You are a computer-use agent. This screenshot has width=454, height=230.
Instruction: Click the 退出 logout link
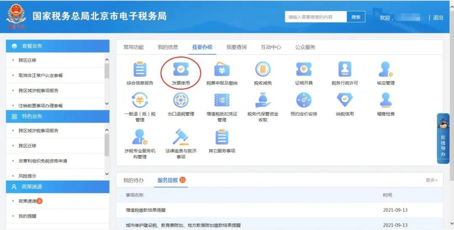(x=438, y=18)
